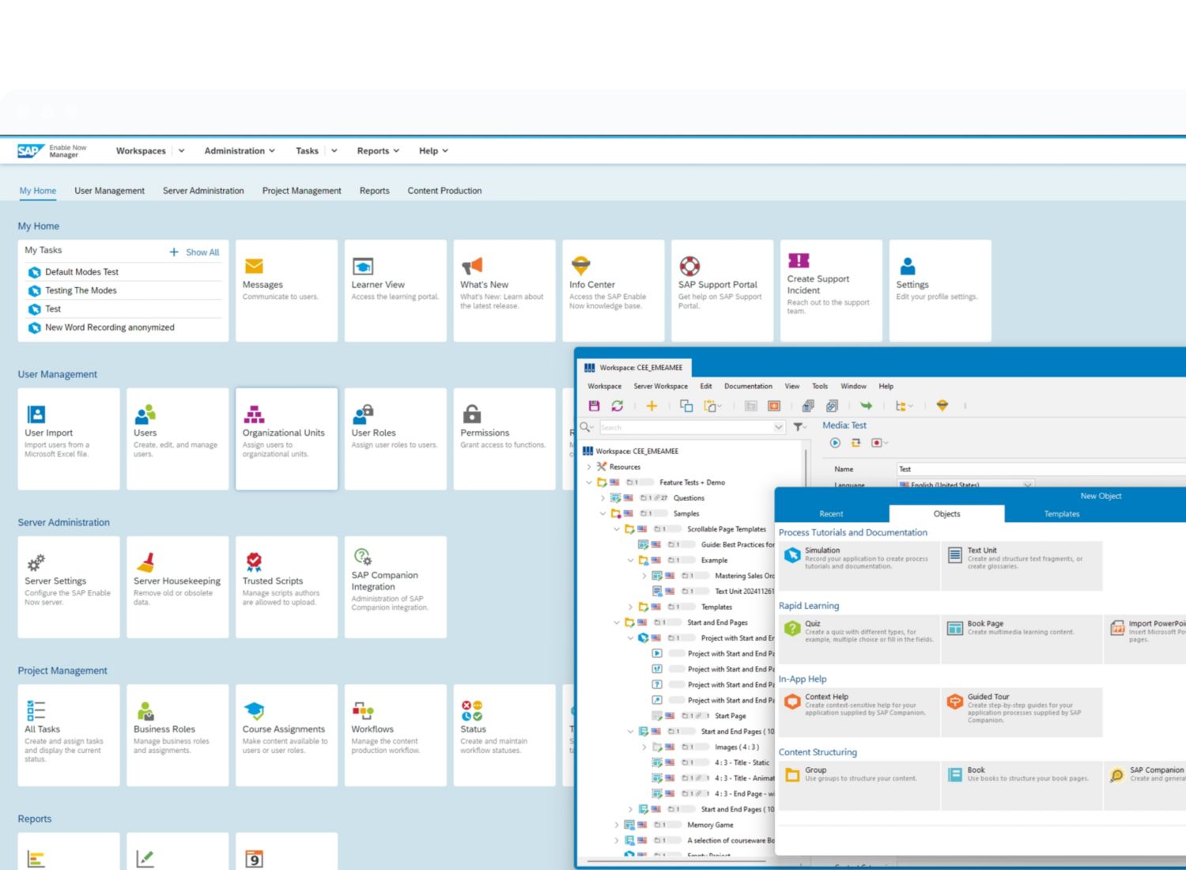This screenshot has height=870, width=1186.
Task: Collapse the Feature Tests + Demo node
Action: pos(589,482)
